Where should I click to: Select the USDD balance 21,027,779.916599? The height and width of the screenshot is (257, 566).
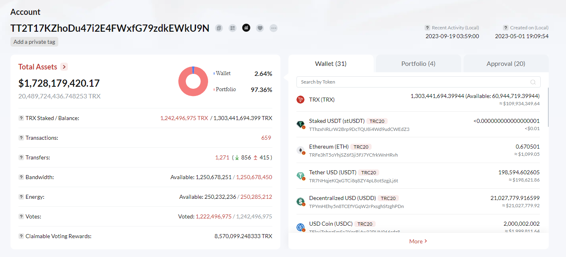(515, 198)
